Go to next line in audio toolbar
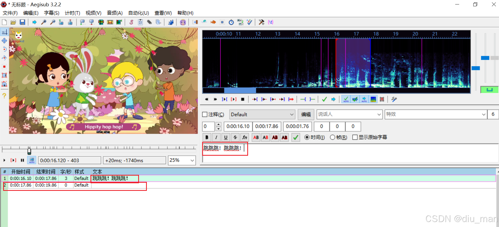This screenshot has width=499, height=227. [215, 99]
